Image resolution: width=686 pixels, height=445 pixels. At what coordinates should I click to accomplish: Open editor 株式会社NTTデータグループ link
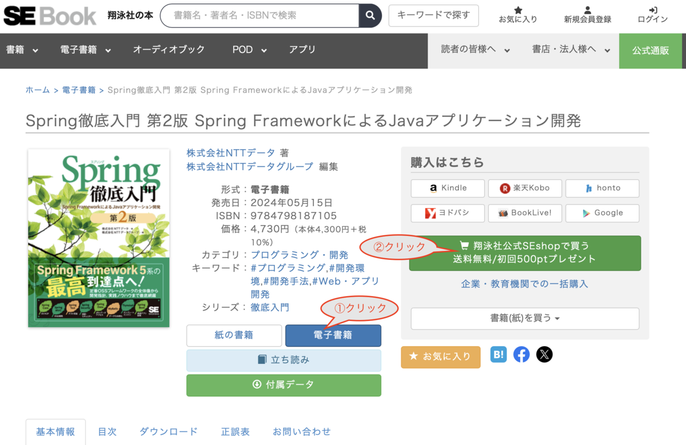point(250,167)
